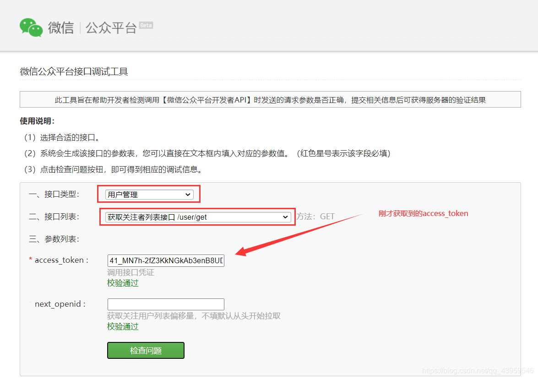This screenshot has height=379, width=538.
Task: Click the 使用说明 heading
Action: [37, 121]
